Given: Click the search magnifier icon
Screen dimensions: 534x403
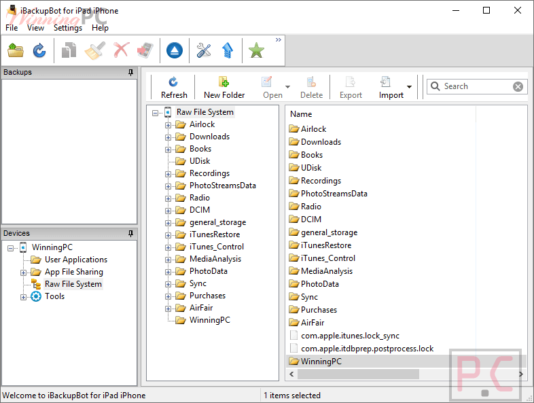Looking at the screenshot, I should [x=435, y=86].
